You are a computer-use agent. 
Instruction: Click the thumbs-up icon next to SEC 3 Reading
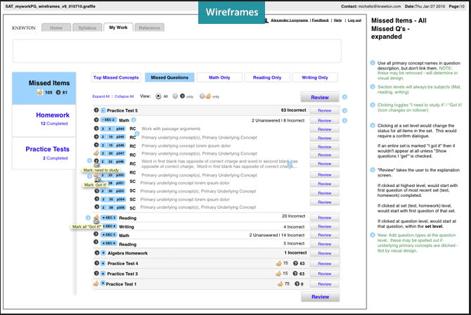click(x=96, y=218)
